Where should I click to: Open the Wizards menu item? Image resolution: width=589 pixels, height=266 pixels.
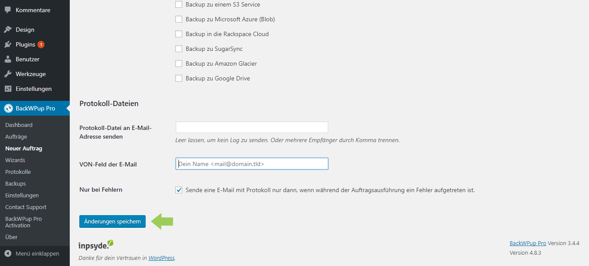[x=15, y=160]
